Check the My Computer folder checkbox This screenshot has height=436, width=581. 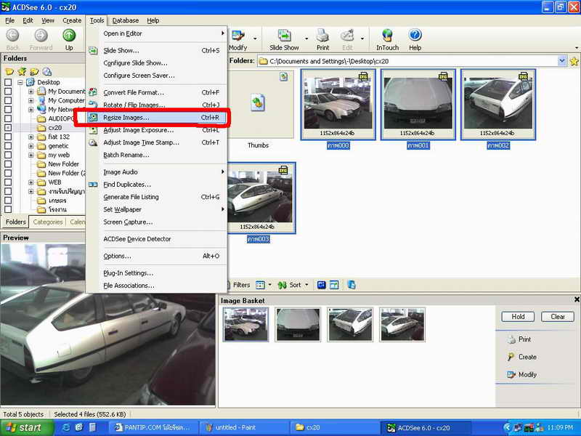point(8,100)
